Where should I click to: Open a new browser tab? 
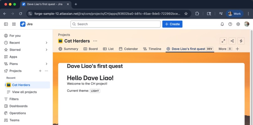coord(76,4)
